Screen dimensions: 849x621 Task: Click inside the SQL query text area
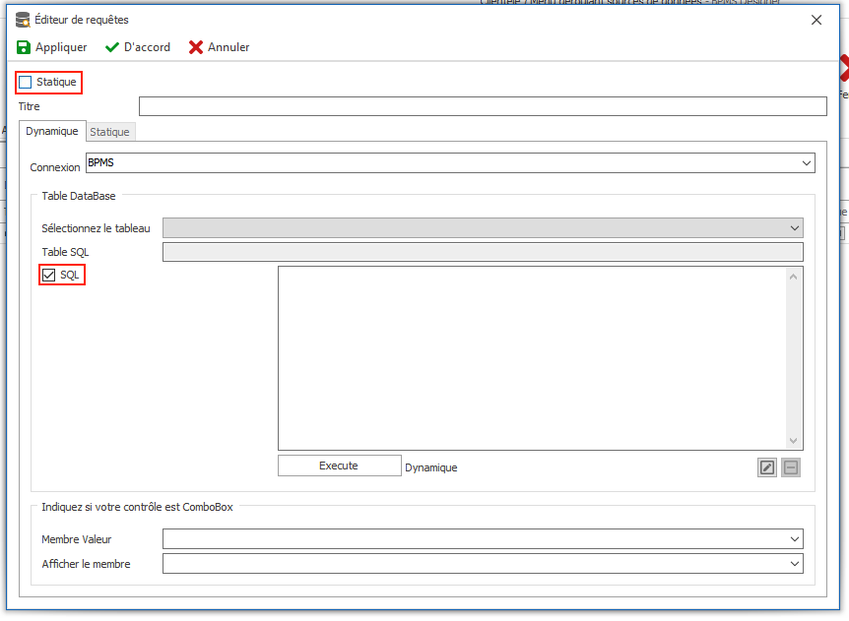[533, 358]
